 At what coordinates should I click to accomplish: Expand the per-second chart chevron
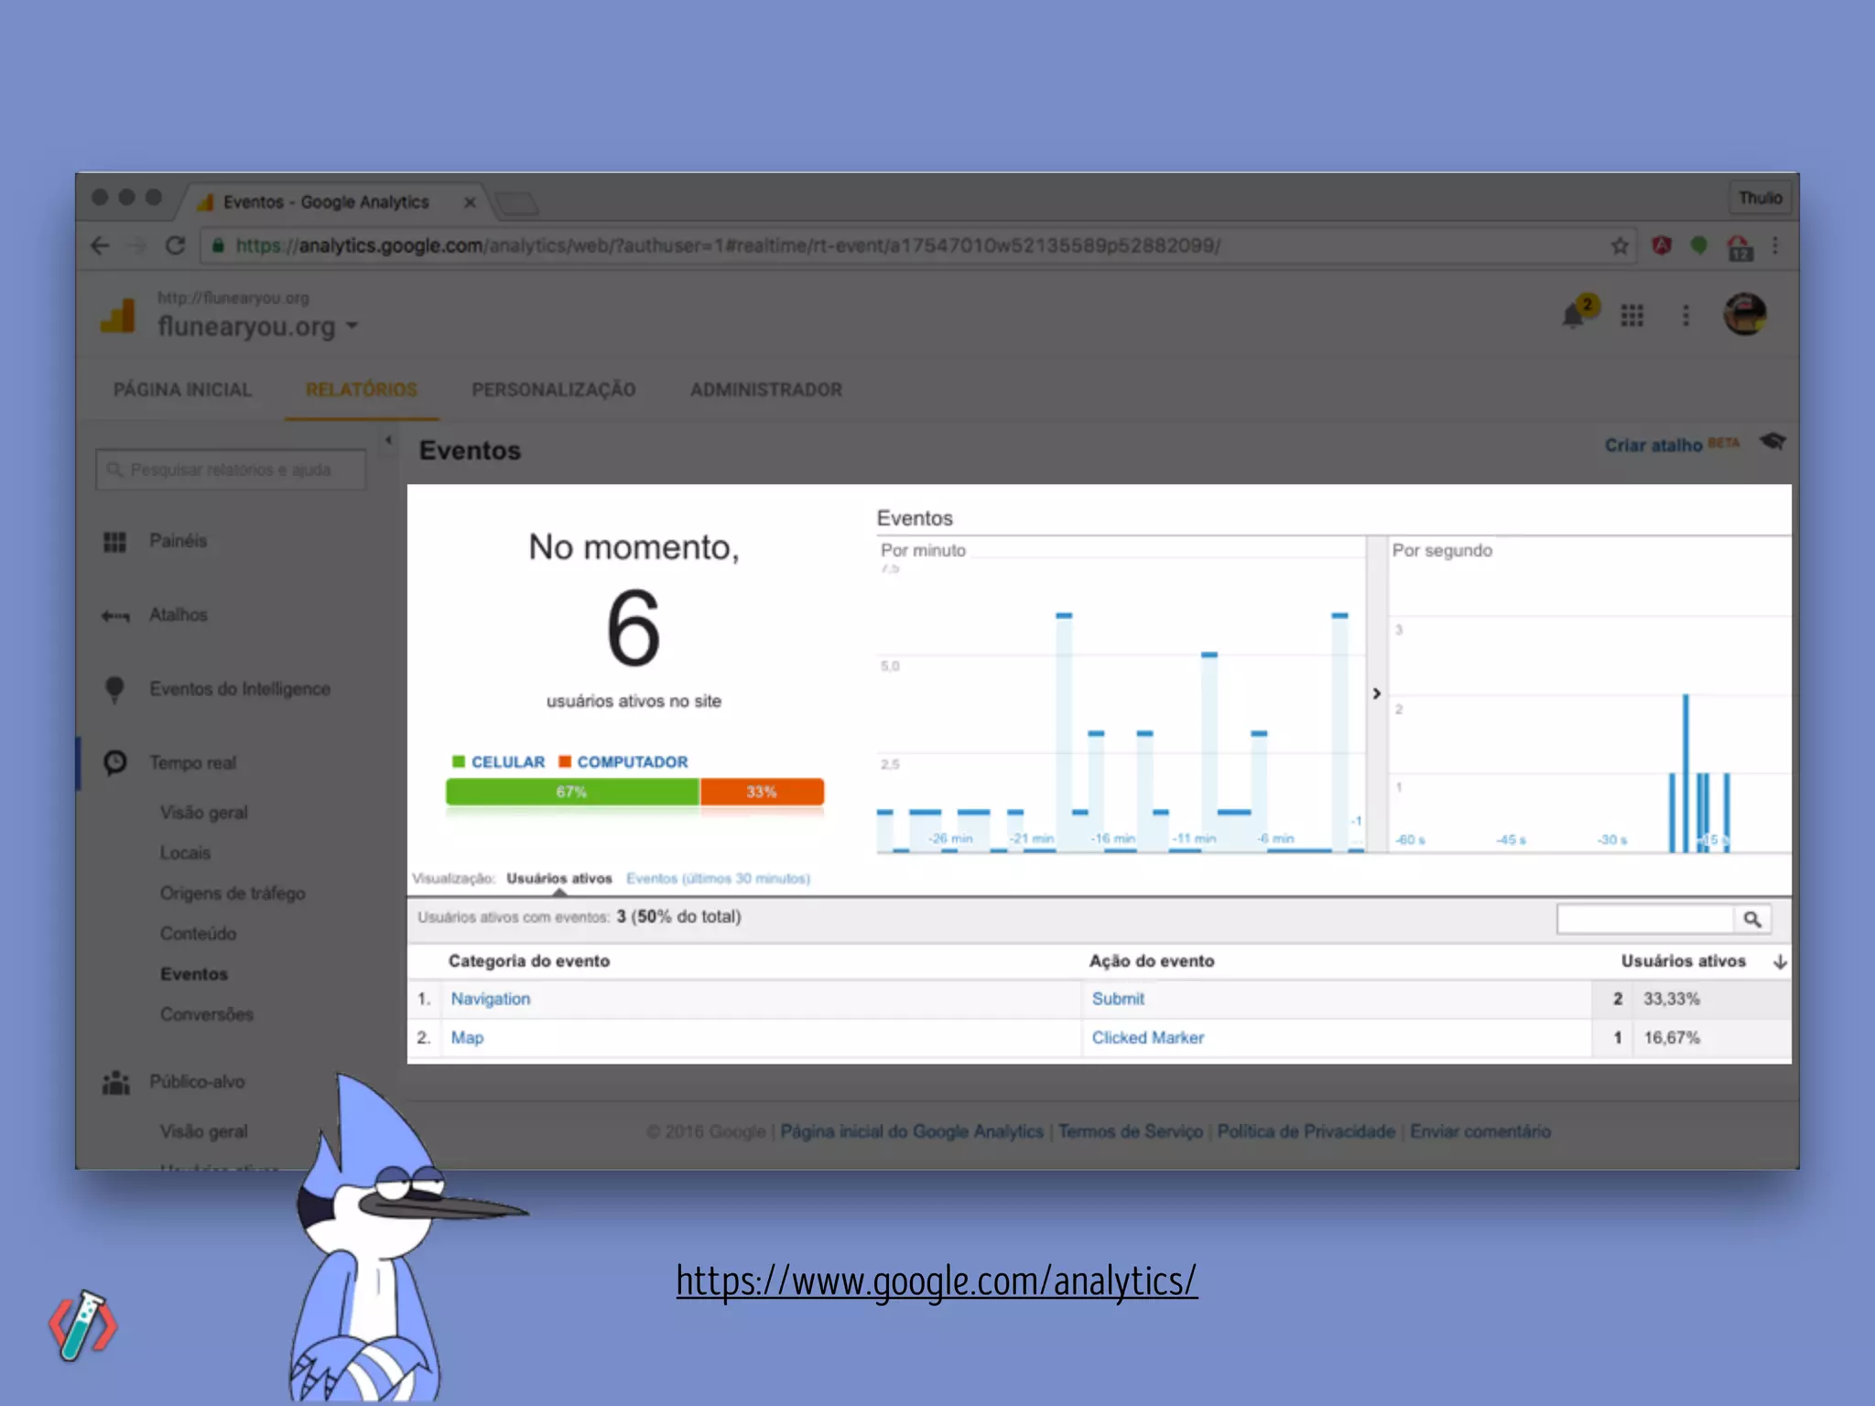[x=1376, y=694]
